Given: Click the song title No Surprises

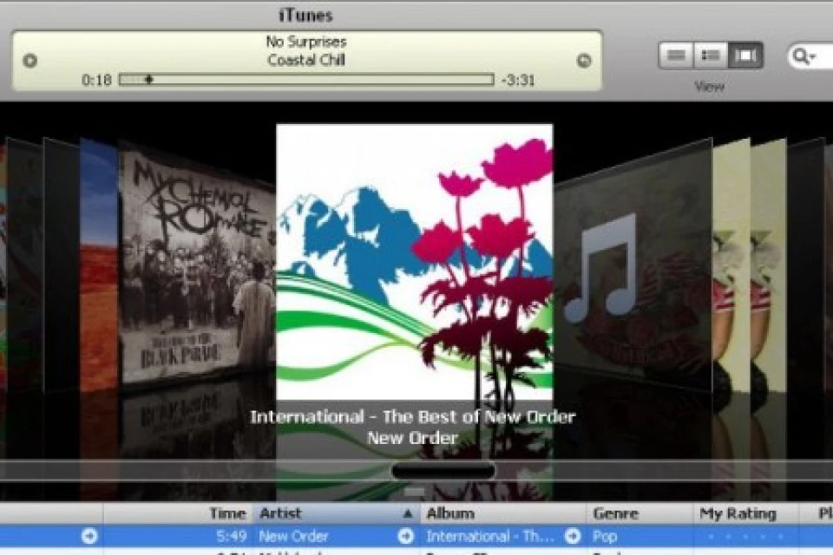Looking at the screenshot, I should pyautogui.click(x=306, y=42).
